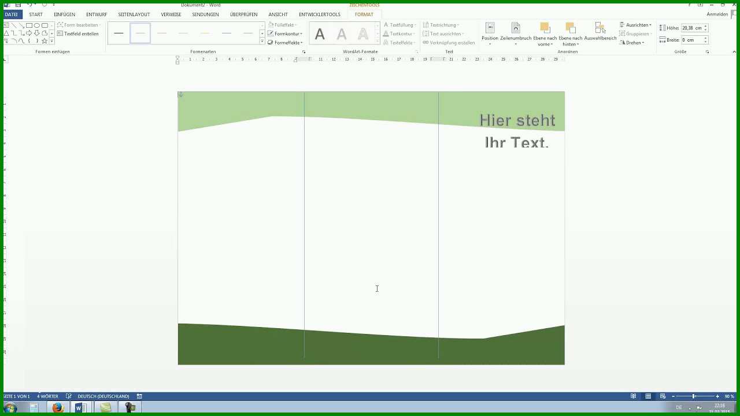This screenshot has height=416, width=740.
Task: Increase Höhe value with spinner up arrow
Action: tap(706, 26)
